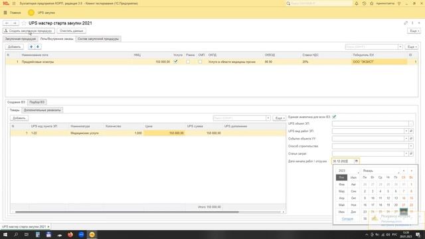The width and height of the screenshot is (425, 239).
Task: Click the favorites star in title bar
Action: coord(372,3)
